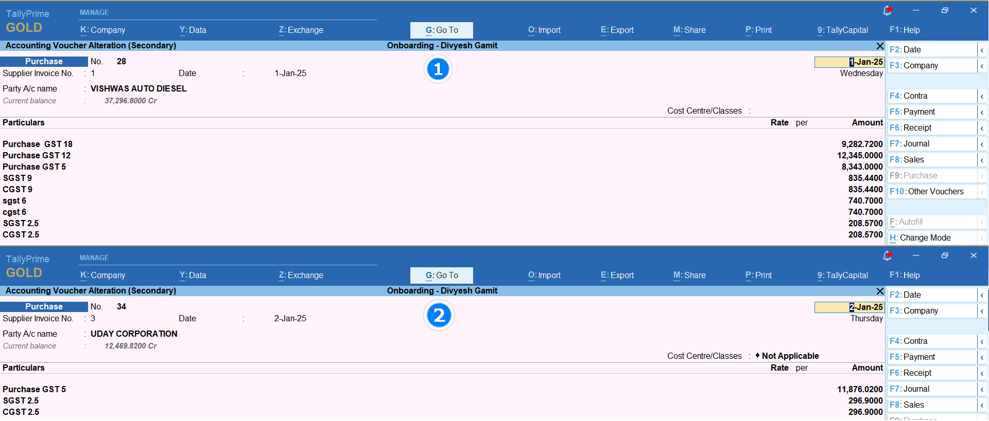This screenshot has width=989, height=421.
Task: Open M: Share menu in voucher 28 window
Action: click(x=689, y=30)
